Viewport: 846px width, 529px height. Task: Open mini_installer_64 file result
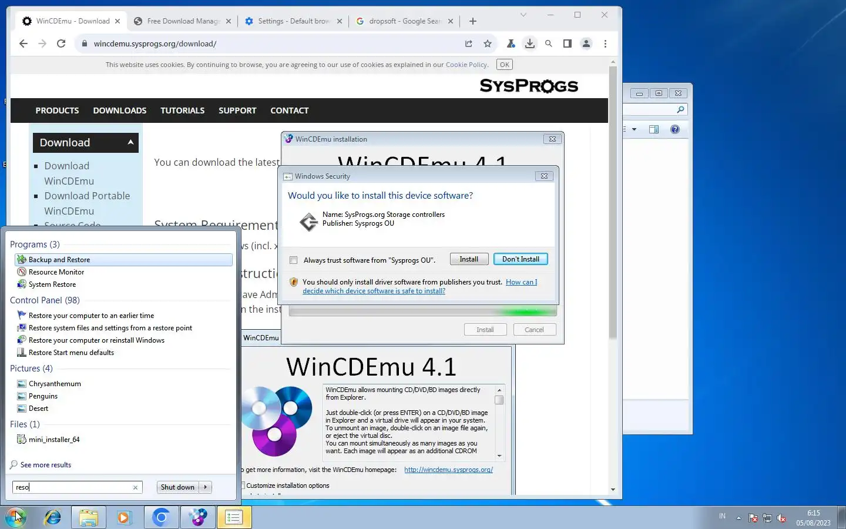[x=123, y=440]
